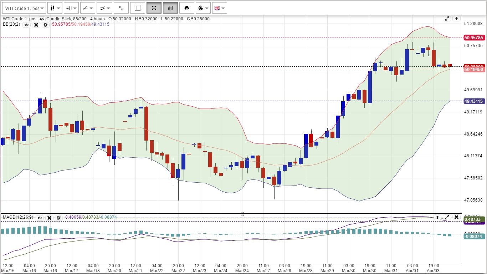Click the '19:00 Apr/03' time axis label
The image size is (487, 274).
[x=434, y=268]
